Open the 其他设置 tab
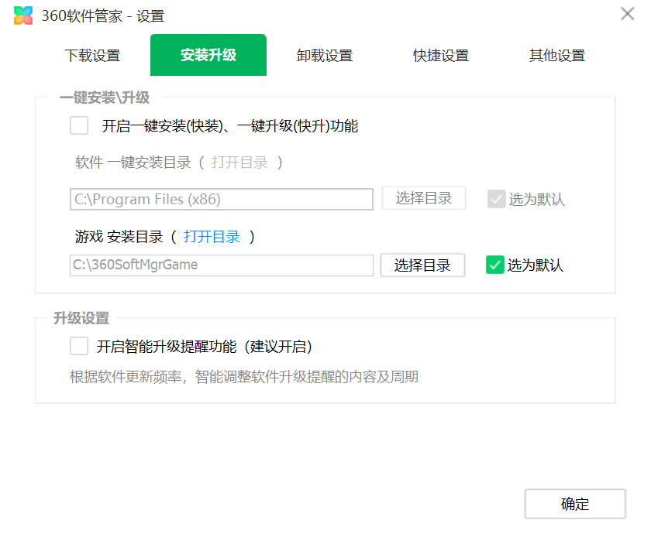This screenshot has width=651, height=534. pos(557,55)
